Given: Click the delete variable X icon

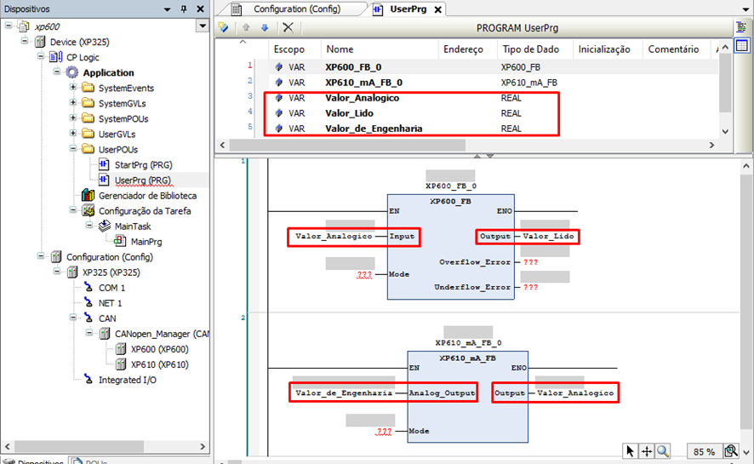Looking at the screenshot, I should 288,27.
